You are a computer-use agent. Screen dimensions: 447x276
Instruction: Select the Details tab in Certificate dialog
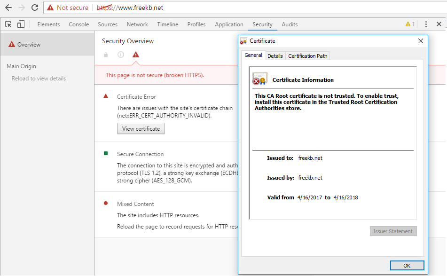[275, 56]
